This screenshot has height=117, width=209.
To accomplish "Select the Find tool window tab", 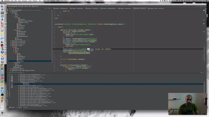I will pyautogui.click(x=25, y=107).
